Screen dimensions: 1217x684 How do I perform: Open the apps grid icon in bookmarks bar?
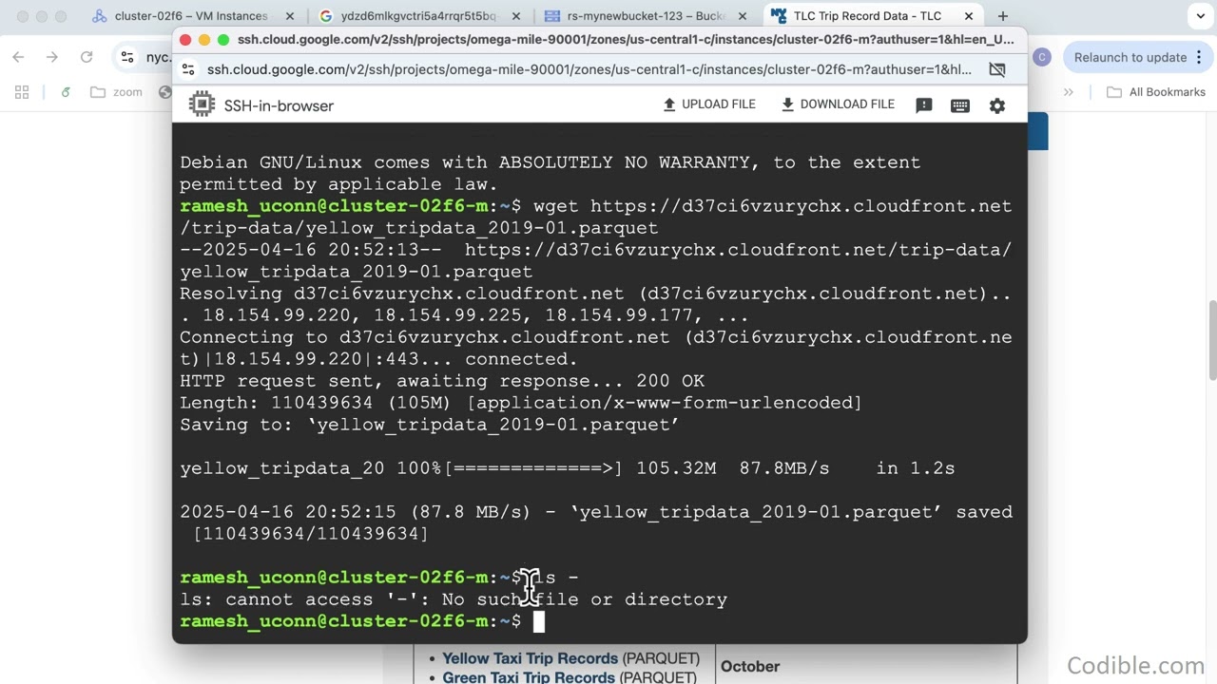point(22,92)
